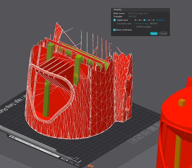The image size is (192, 168).
Task: Uncheck the Show wireframe checkbox
Action: click(114, 30)
